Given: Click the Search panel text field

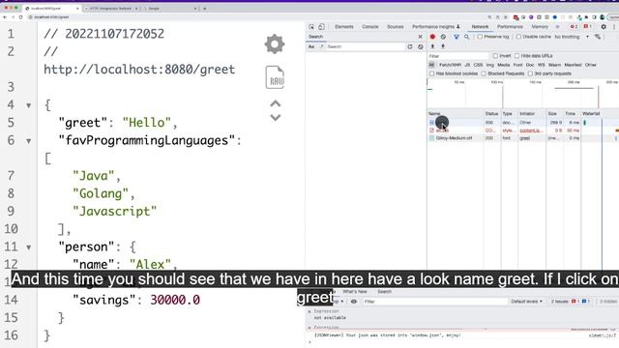Looking at the screenshot, I should [x=366, y=46].
